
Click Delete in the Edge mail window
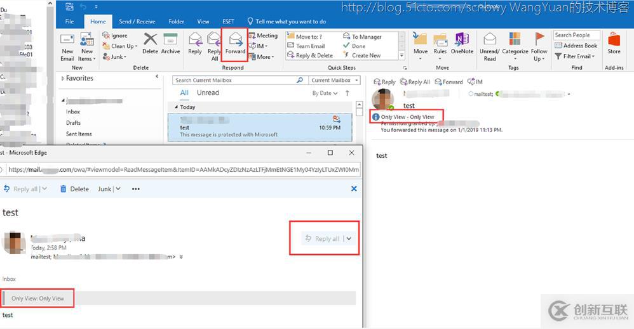point(74,189)
